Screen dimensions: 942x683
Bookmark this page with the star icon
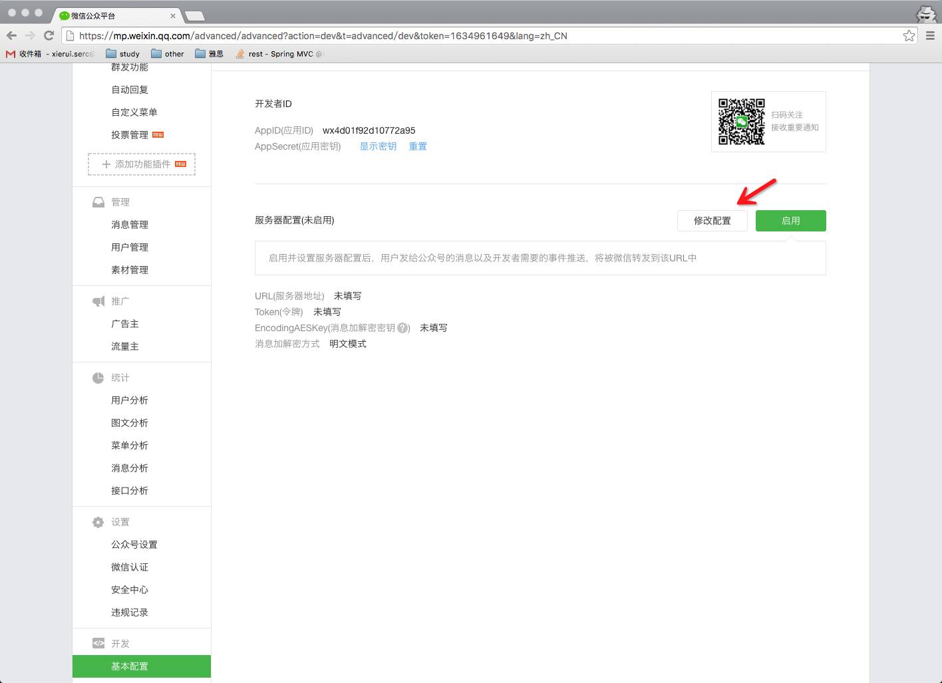[x=909, y=36]
